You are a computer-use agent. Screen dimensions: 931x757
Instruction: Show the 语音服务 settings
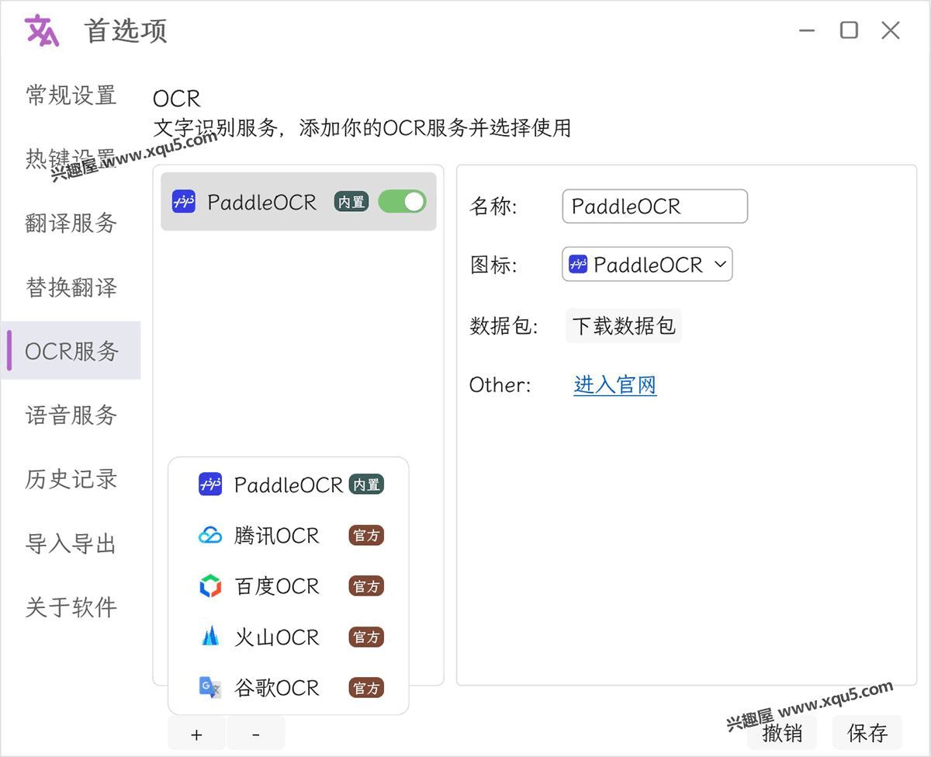[71, 415]
